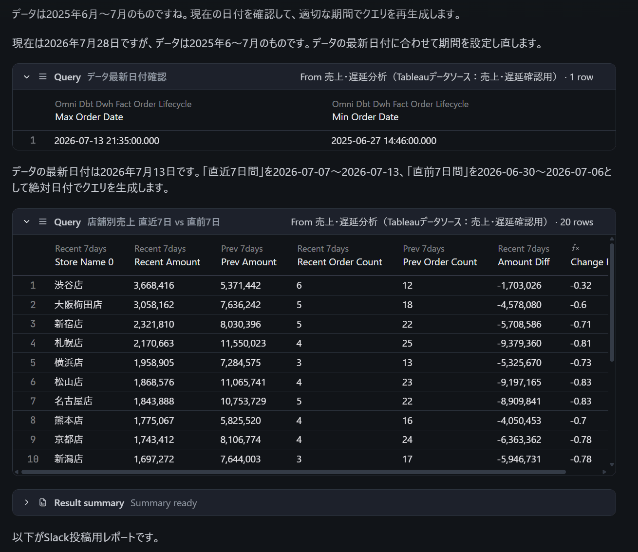Click the Result summary document icon
This screenshot has width=638, height=552.
pyautogui.click(x=43, y=502)
